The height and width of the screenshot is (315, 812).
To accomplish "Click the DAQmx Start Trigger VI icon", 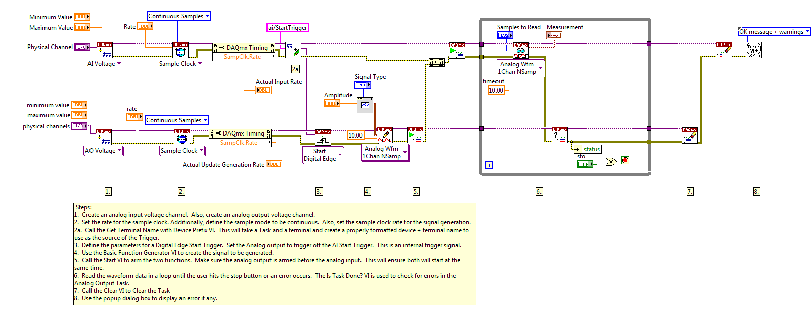I will (x=323, y=138).
